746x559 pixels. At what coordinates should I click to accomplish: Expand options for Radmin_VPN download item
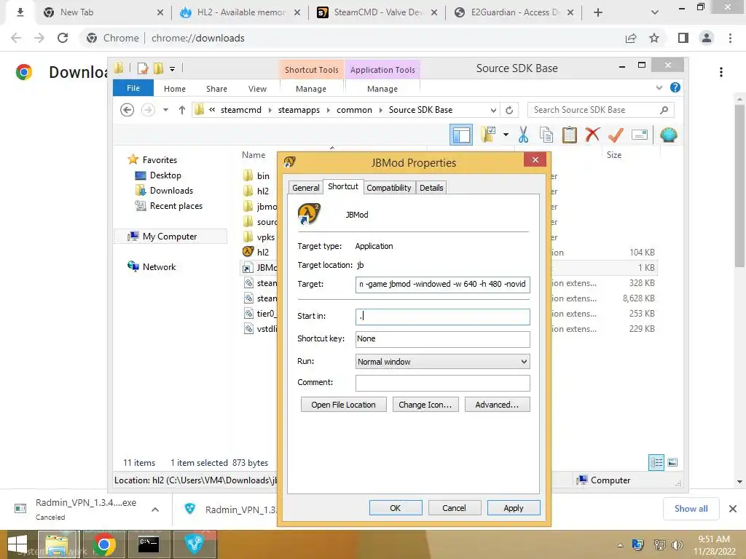pos(155,509)
